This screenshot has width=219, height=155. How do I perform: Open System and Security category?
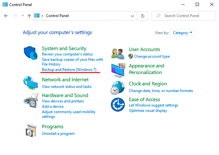click(x=64, y=49)
